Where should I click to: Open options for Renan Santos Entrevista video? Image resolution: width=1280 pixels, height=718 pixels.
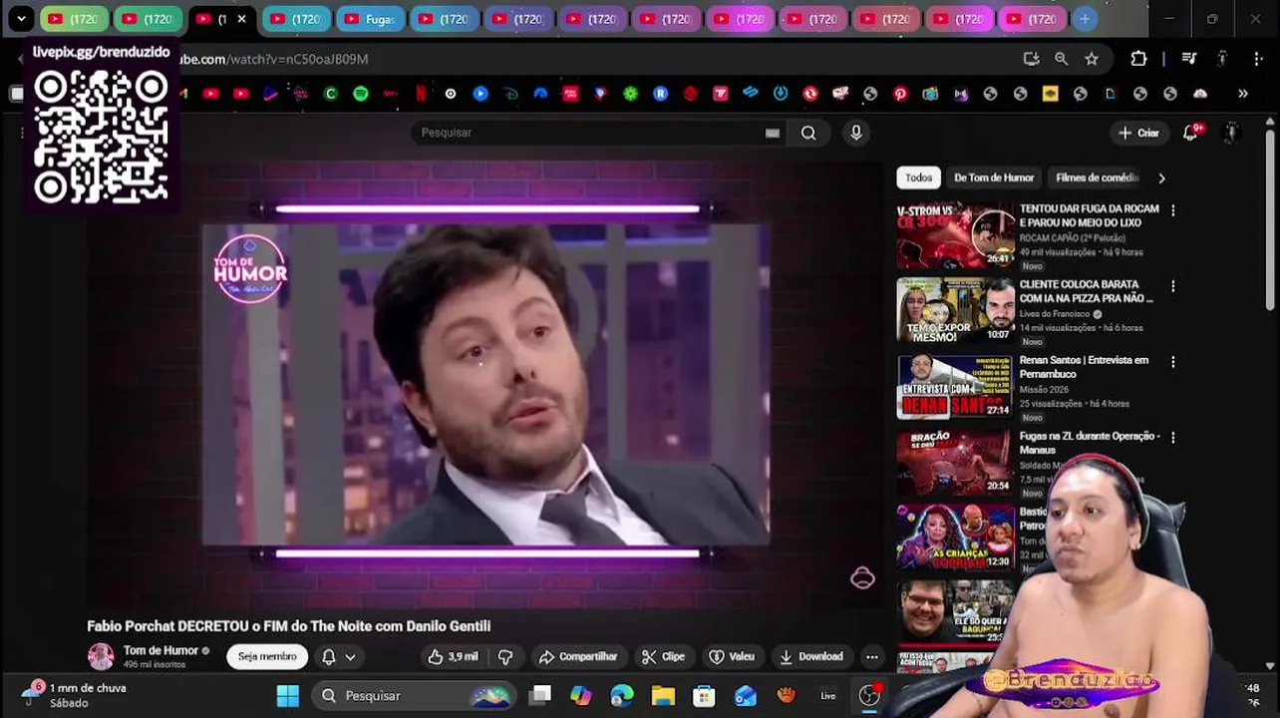[x=1173, y=362]
